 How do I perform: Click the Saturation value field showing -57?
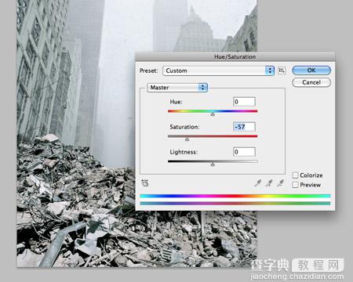pos(244,127)
